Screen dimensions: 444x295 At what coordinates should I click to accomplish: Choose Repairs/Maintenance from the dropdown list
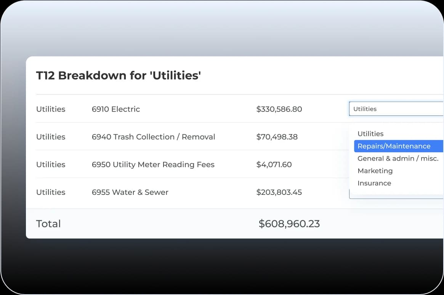(394, 146)
